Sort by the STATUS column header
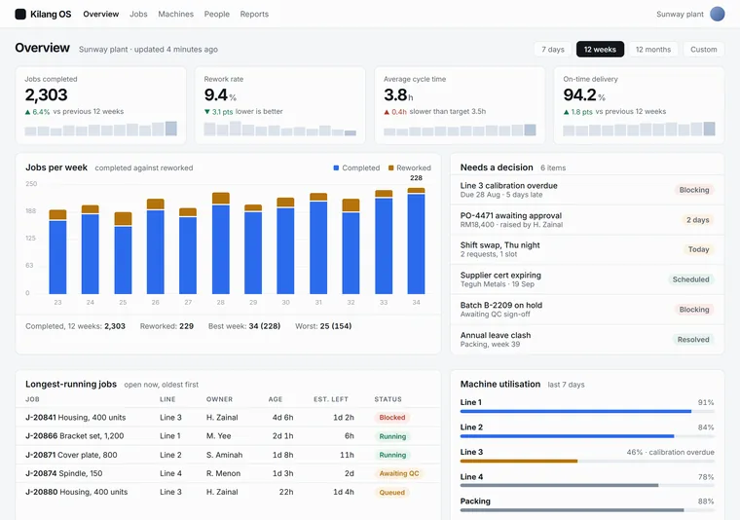Screen dimensions: 740x520 tap(388, 399)
